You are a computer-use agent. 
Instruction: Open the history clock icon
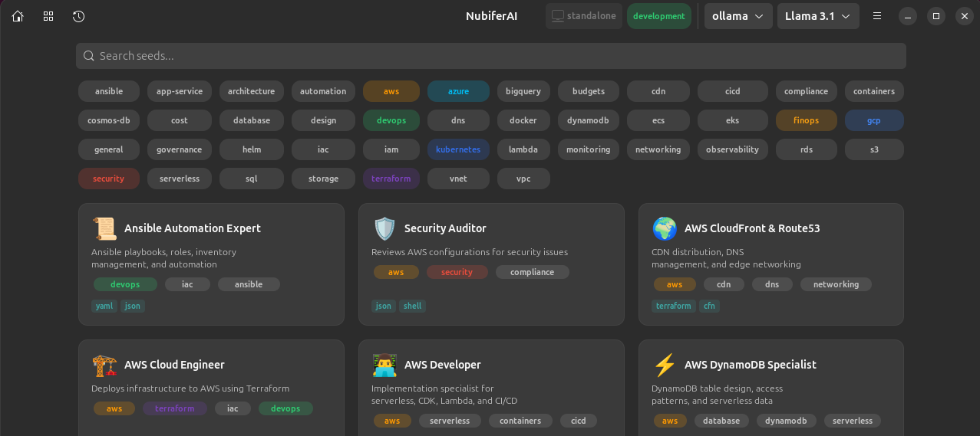(x=78, y=16)
